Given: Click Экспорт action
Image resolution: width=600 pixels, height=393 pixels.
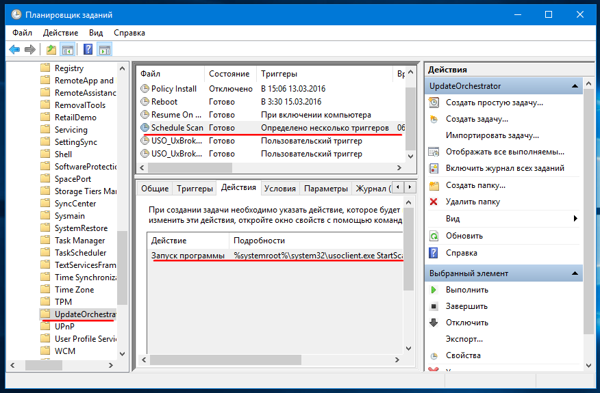Looking at the screenshot, I should [464, 339].
